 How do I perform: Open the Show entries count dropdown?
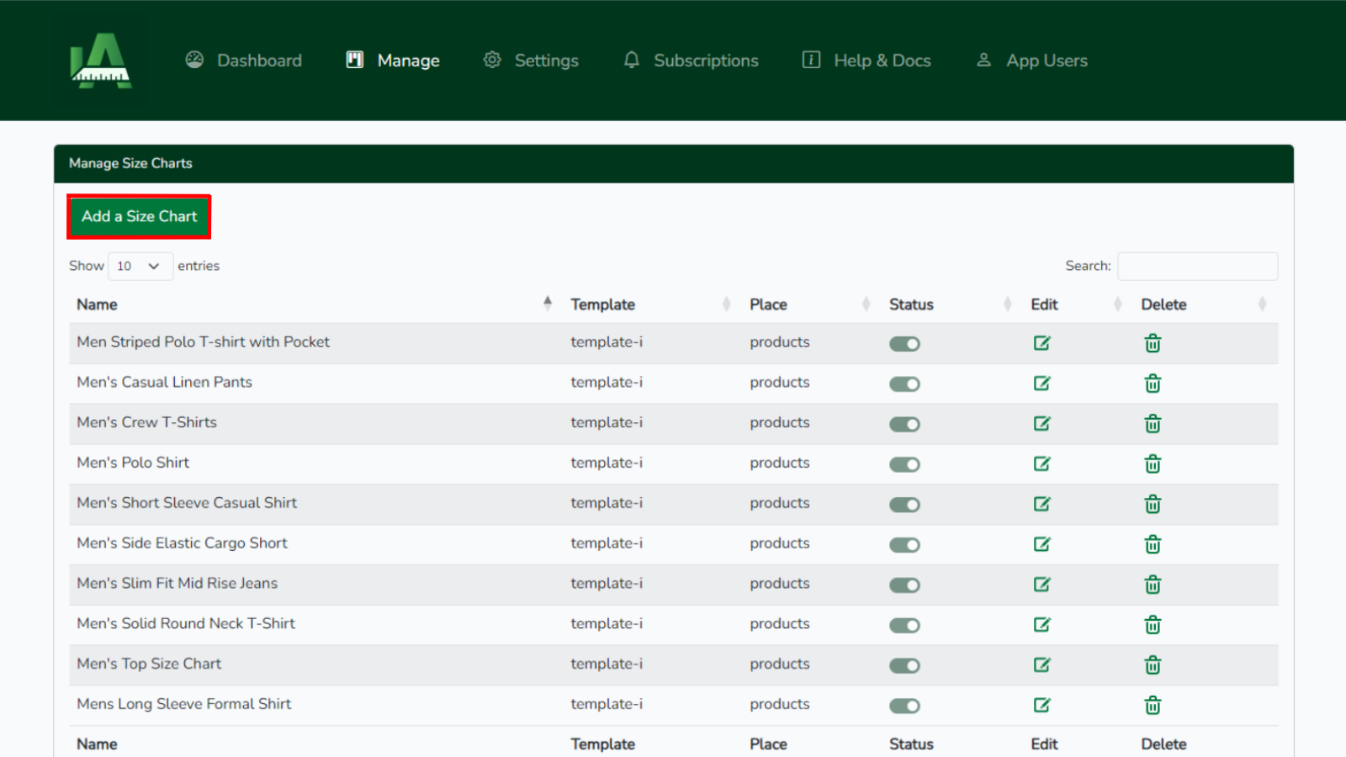140,266
